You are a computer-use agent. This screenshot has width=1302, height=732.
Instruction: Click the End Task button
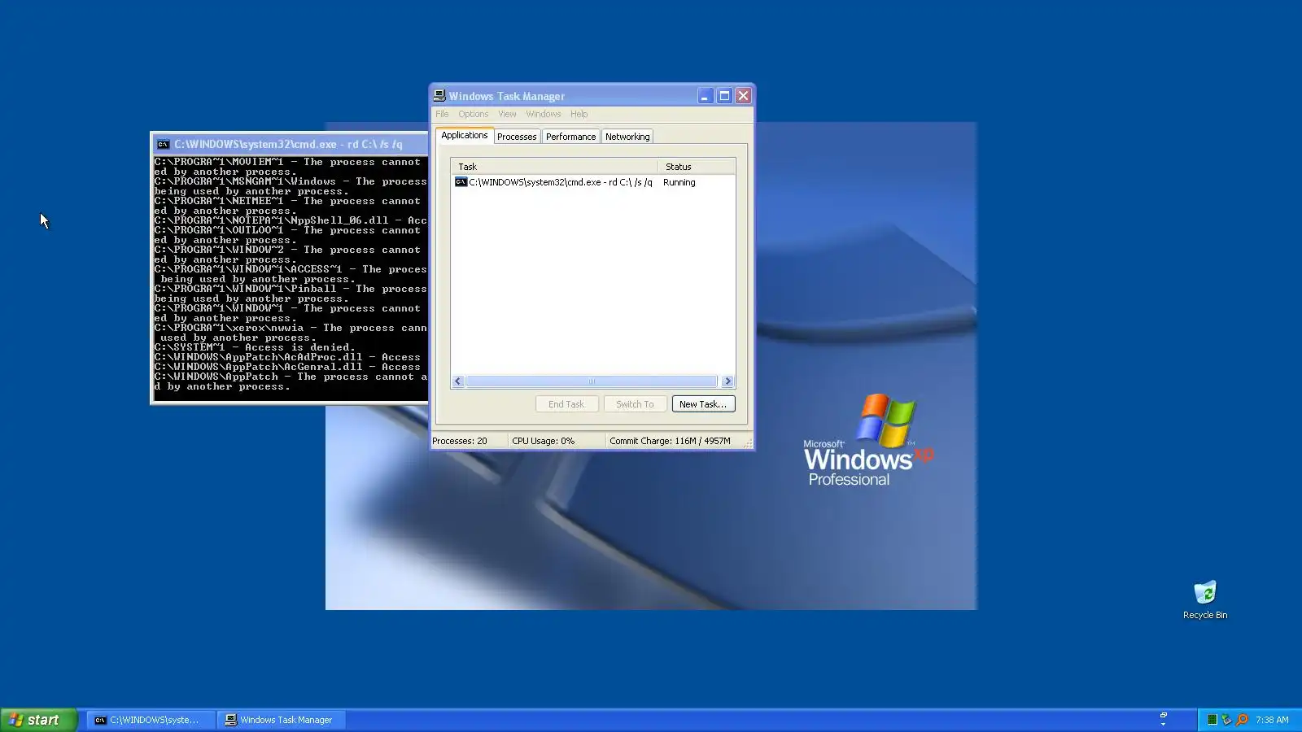pos(566,404)
